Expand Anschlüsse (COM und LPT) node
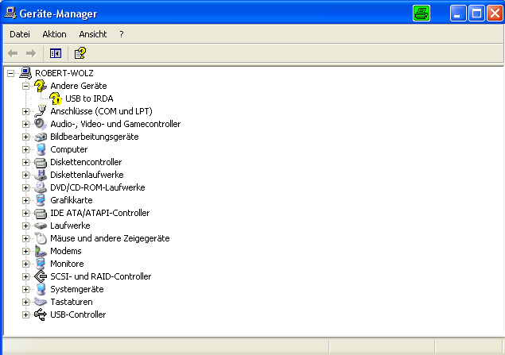The height and width of the screenshot is (355, 505). (x=25, y=111)
